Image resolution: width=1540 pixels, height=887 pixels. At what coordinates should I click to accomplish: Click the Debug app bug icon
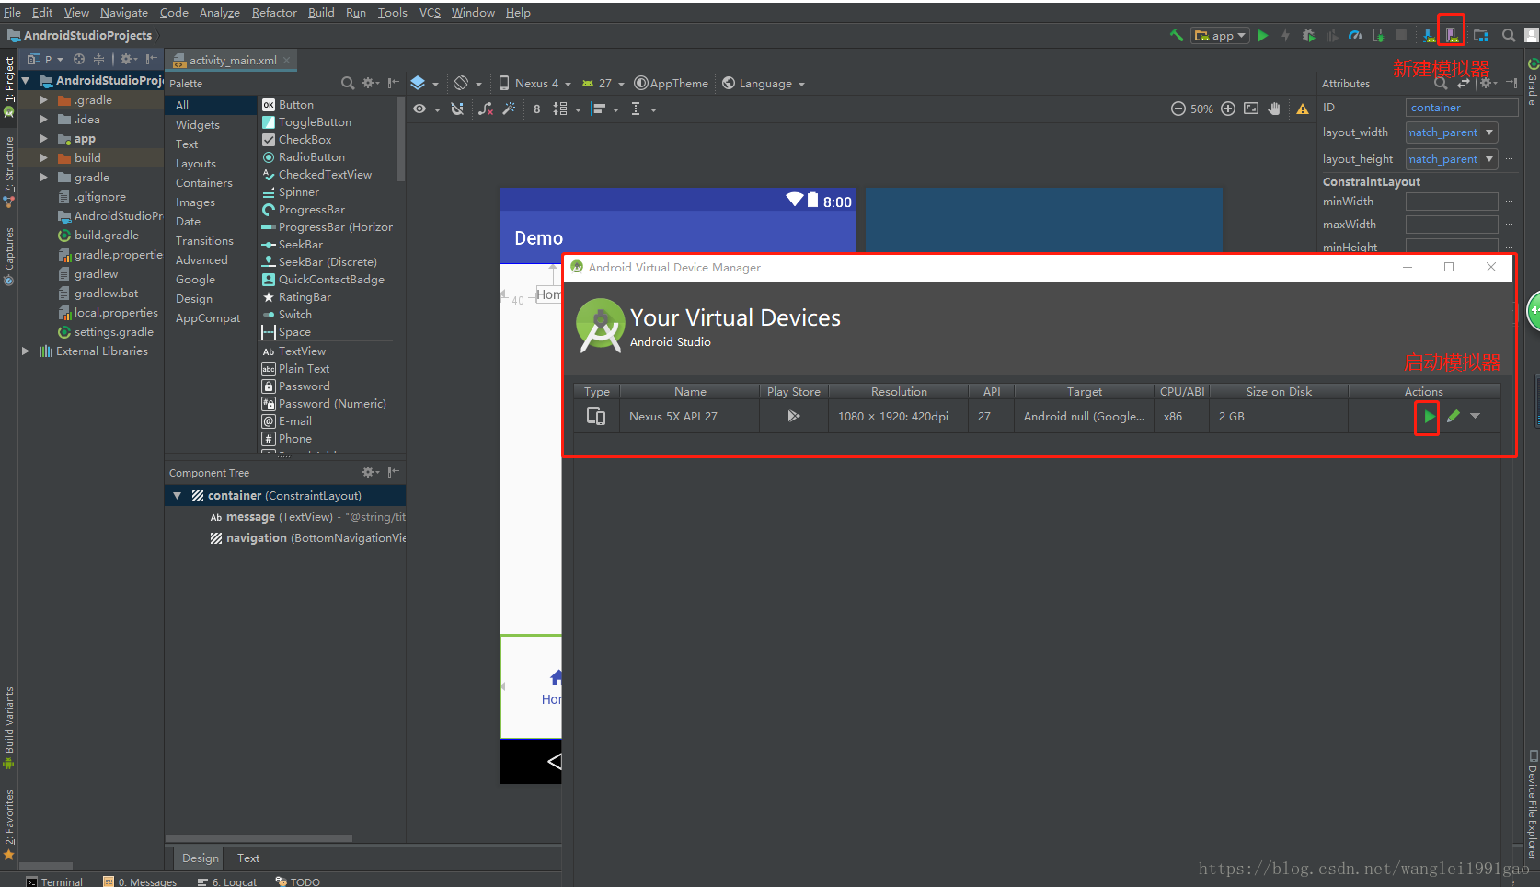tap(1308, 35)
